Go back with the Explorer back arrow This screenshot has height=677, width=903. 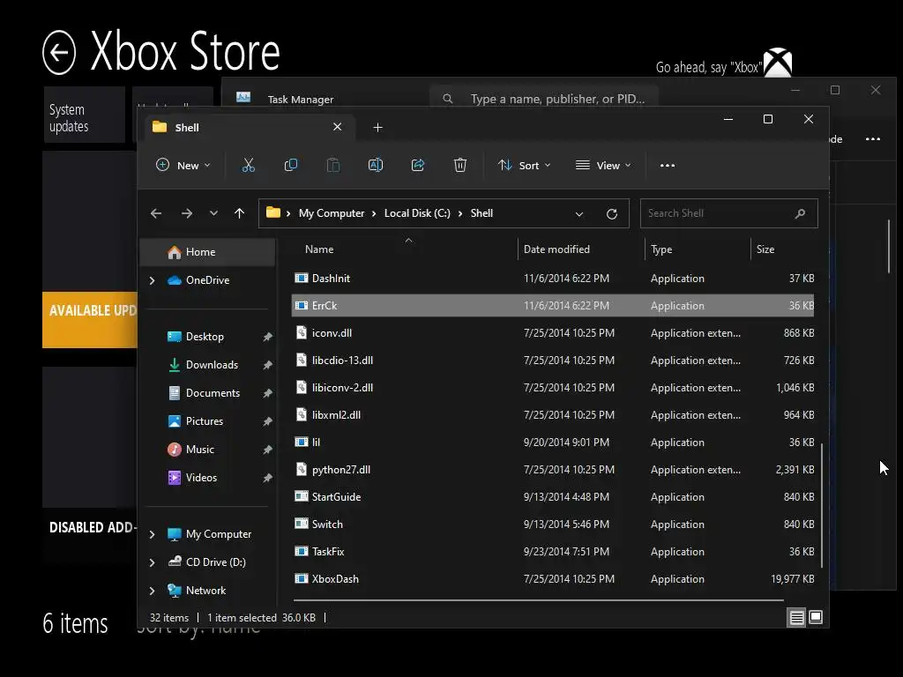coord(156,213)
